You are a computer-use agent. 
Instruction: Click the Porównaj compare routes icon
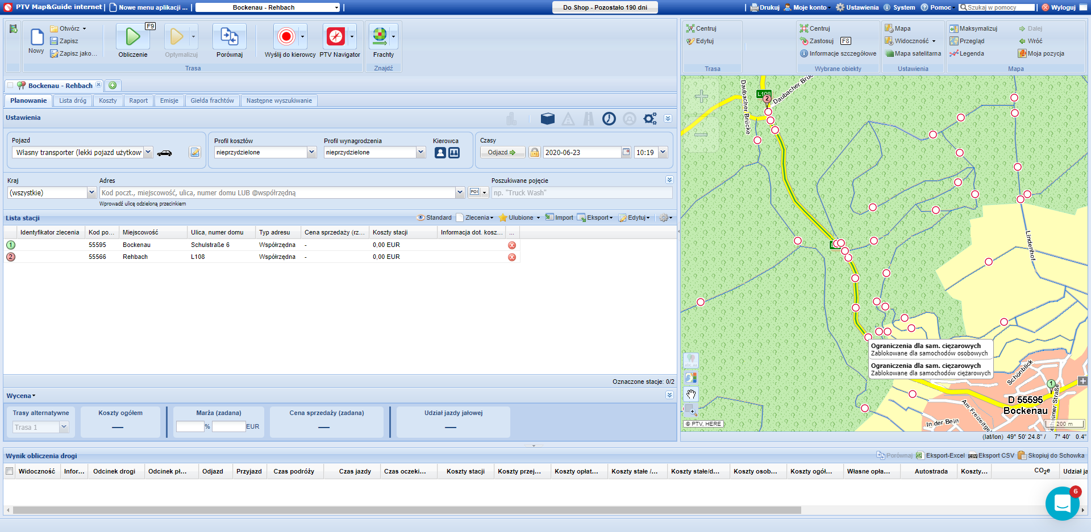click(x=229, y=37)
